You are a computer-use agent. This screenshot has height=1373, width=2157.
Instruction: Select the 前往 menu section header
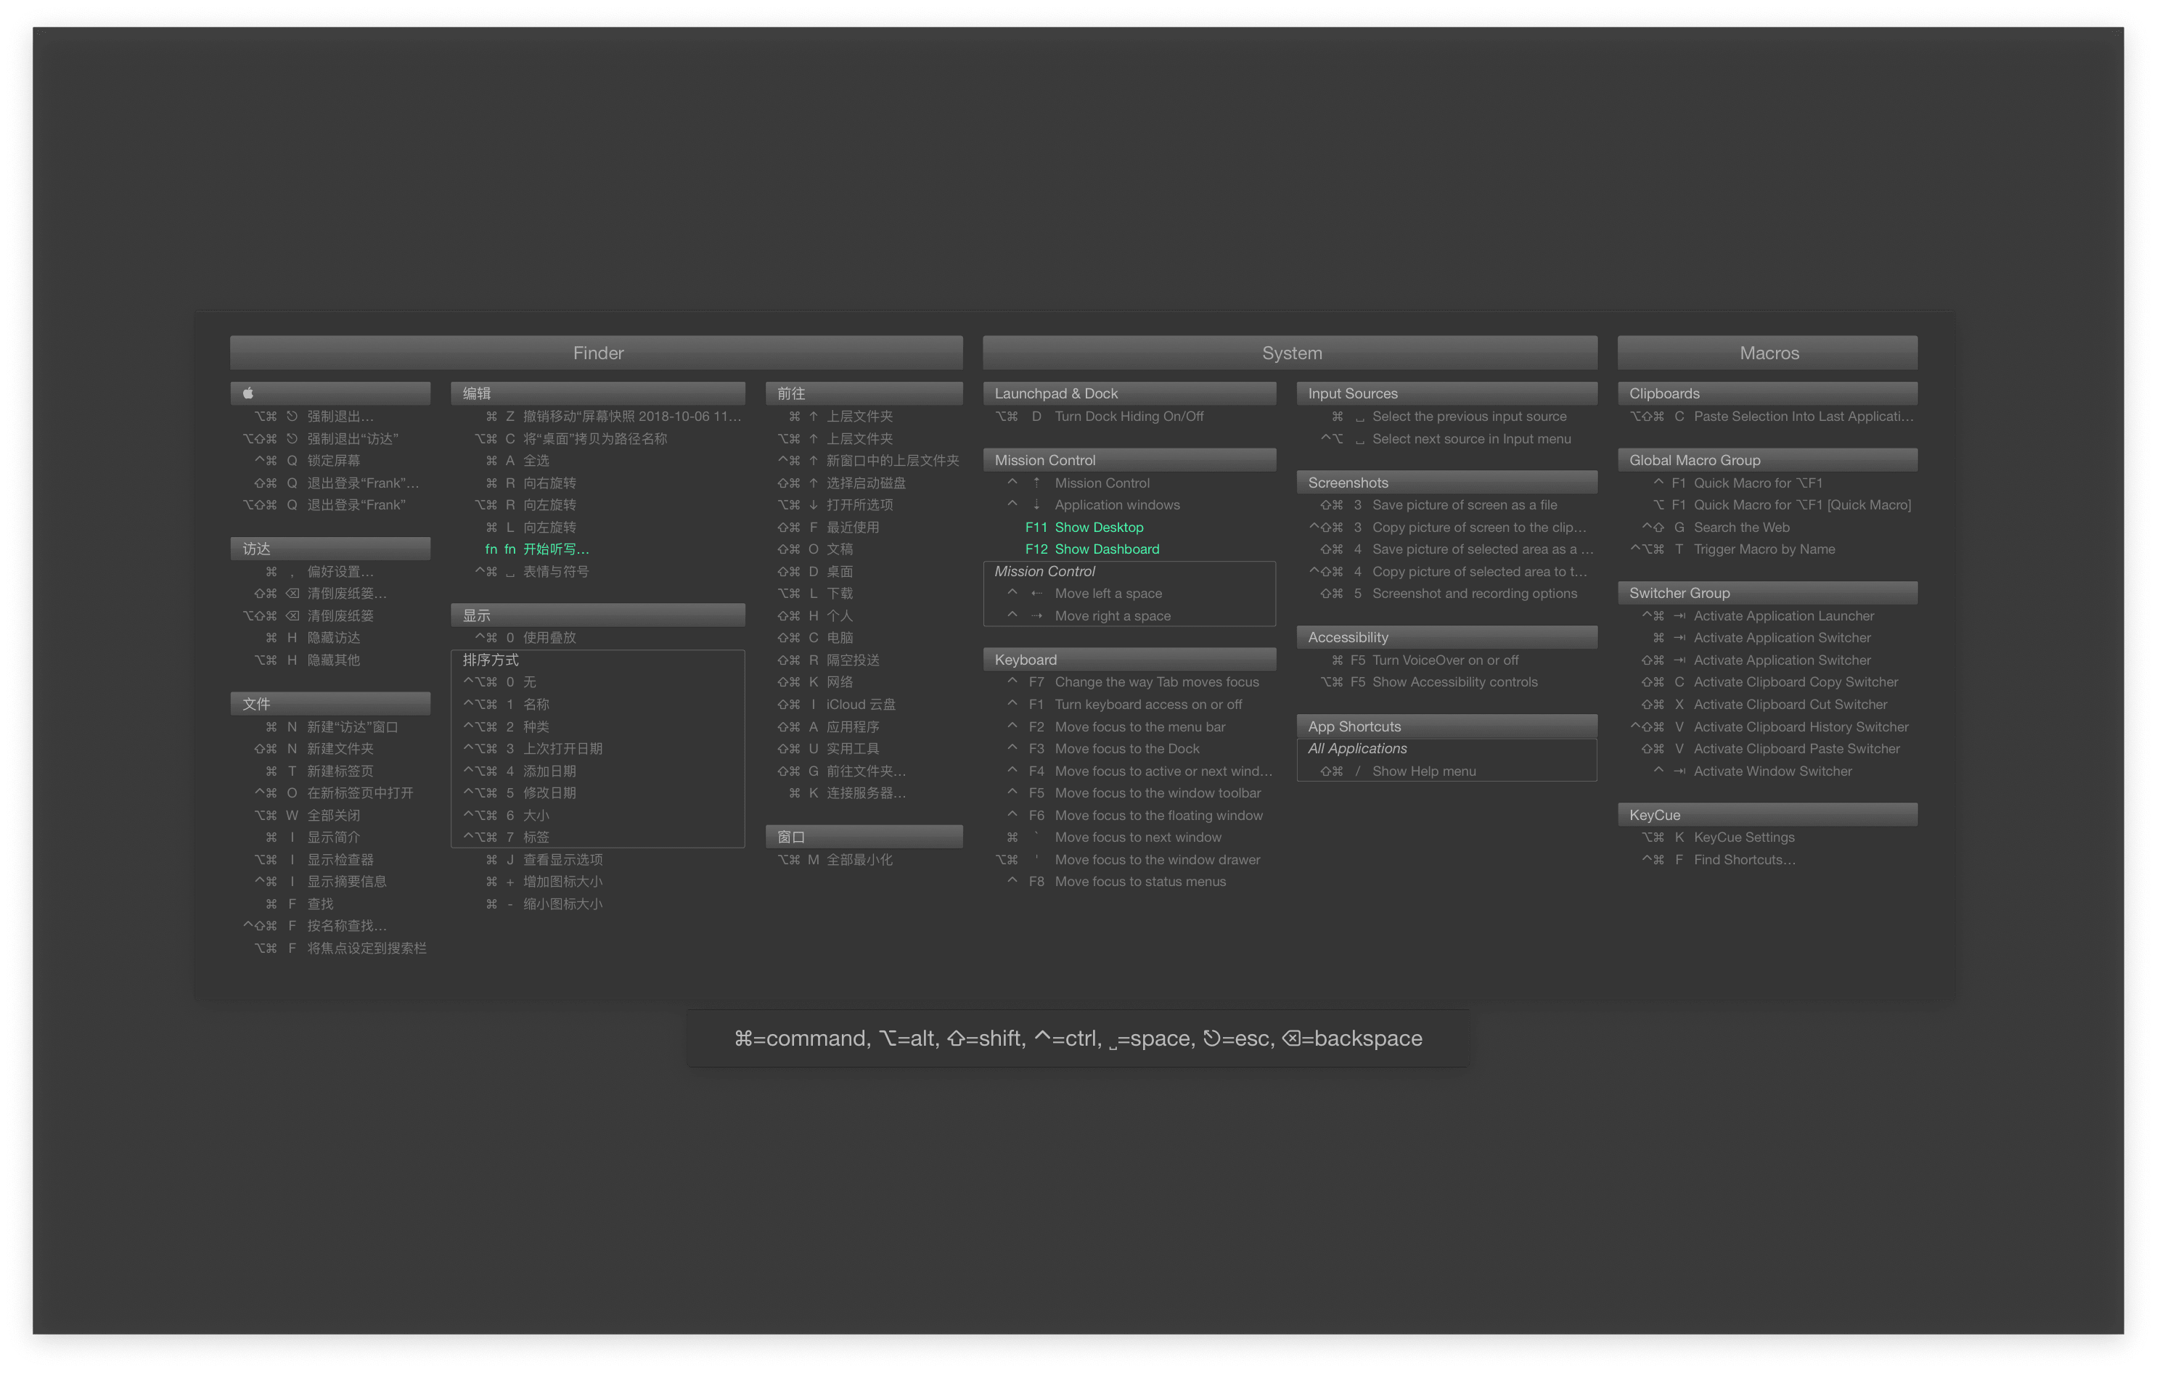pyautogui.click(x=864, y=393)
